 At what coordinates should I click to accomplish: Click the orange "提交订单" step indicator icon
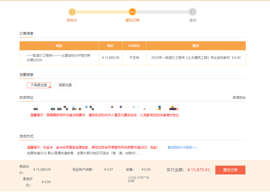[132, 12]
